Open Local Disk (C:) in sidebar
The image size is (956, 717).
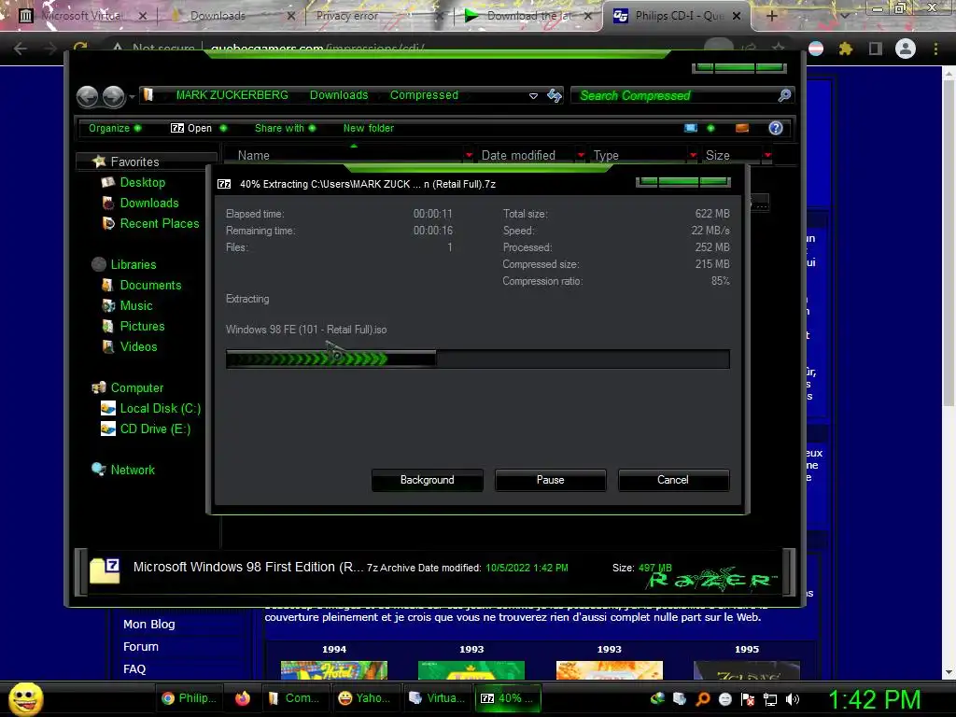point(160,409)
